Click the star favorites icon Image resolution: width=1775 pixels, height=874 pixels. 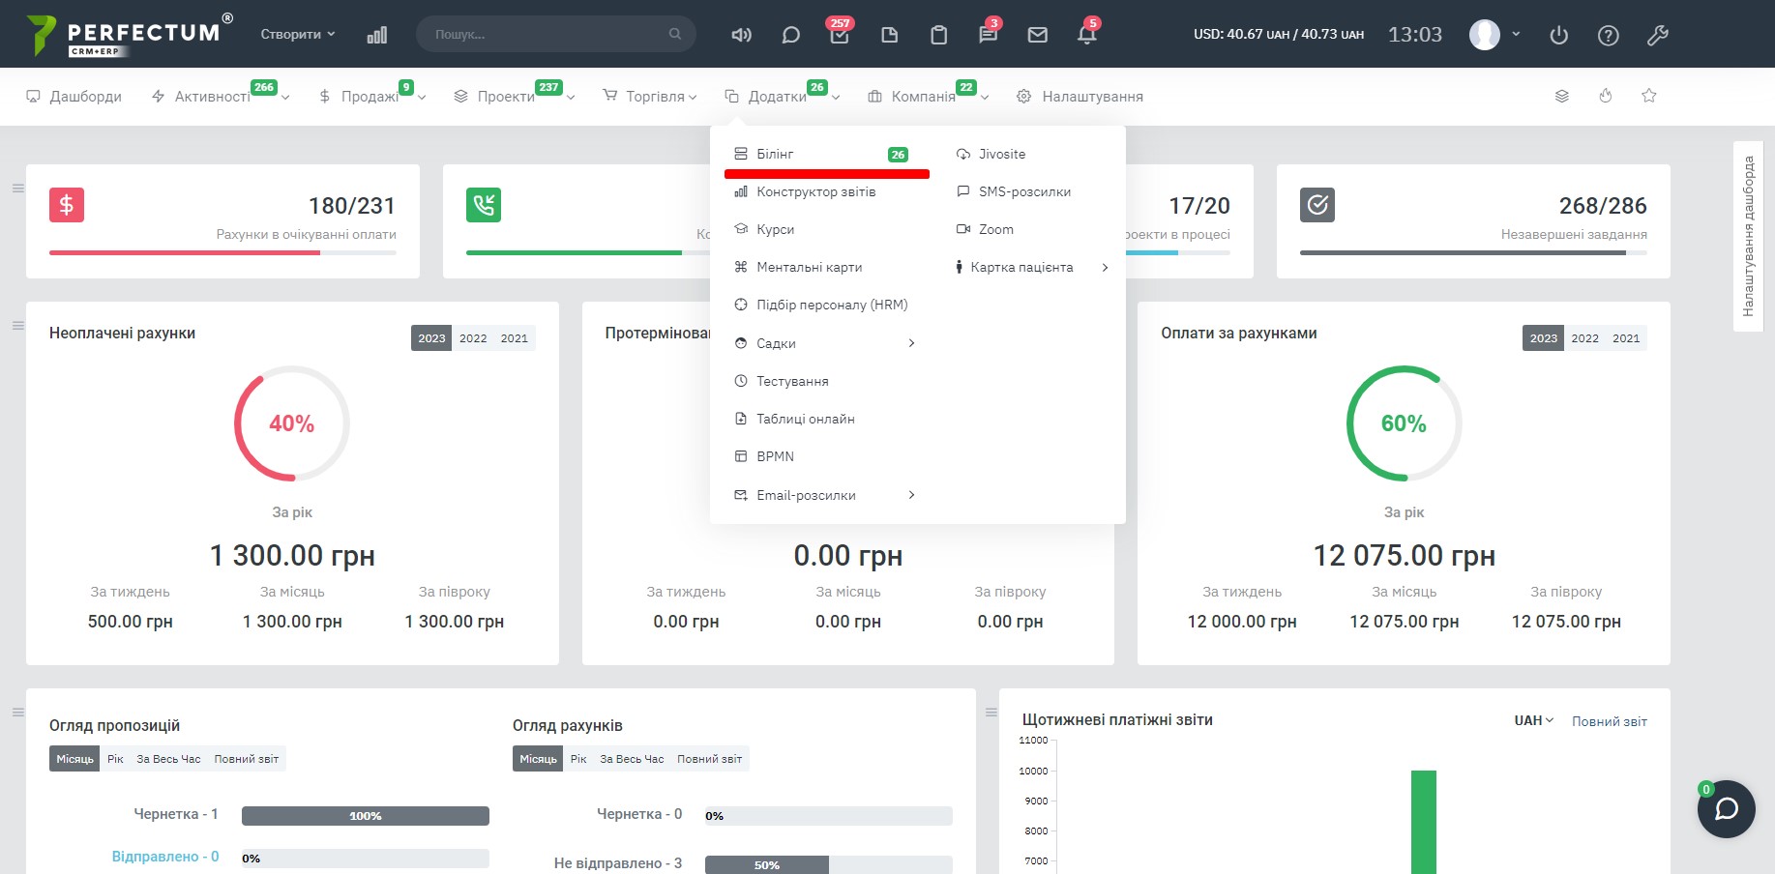coord(1649,96)
